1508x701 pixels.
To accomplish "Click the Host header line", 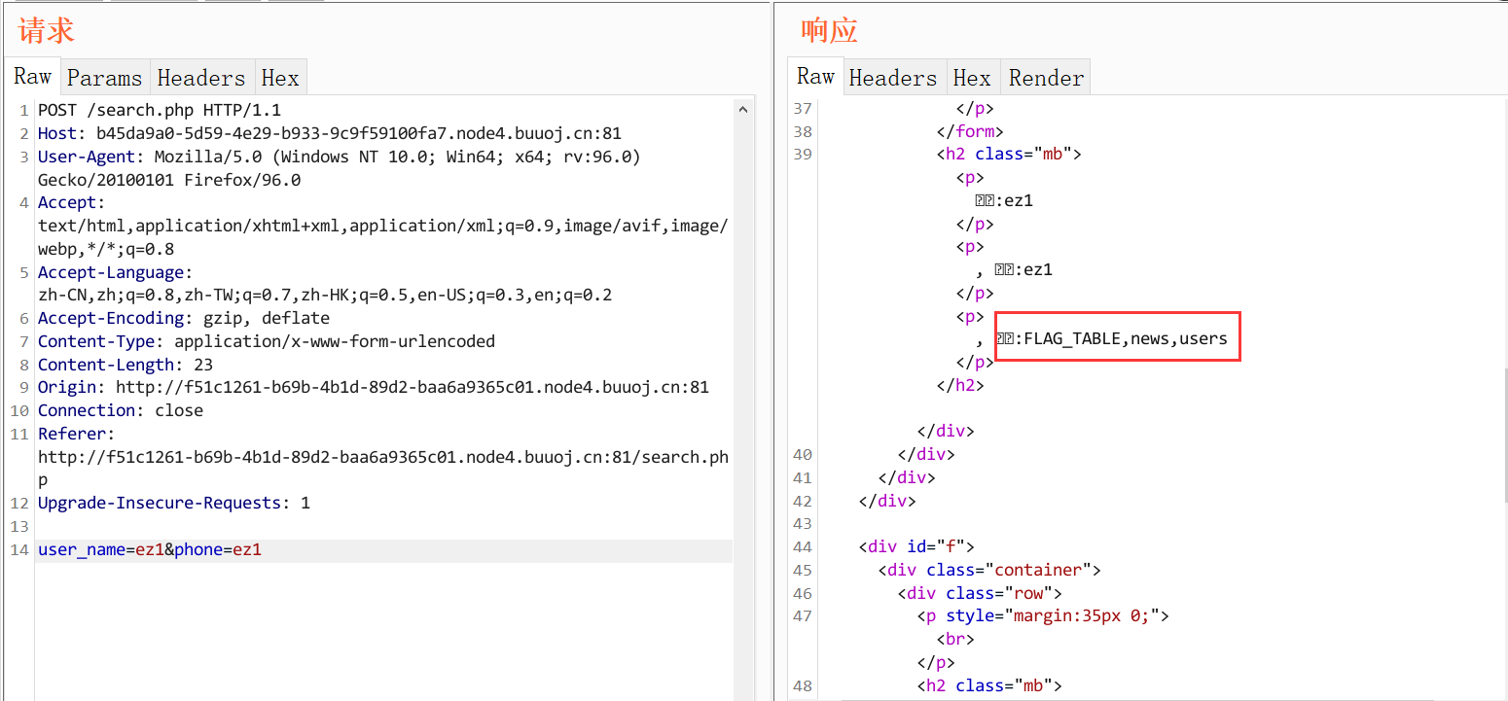I will tap(330, 133).
